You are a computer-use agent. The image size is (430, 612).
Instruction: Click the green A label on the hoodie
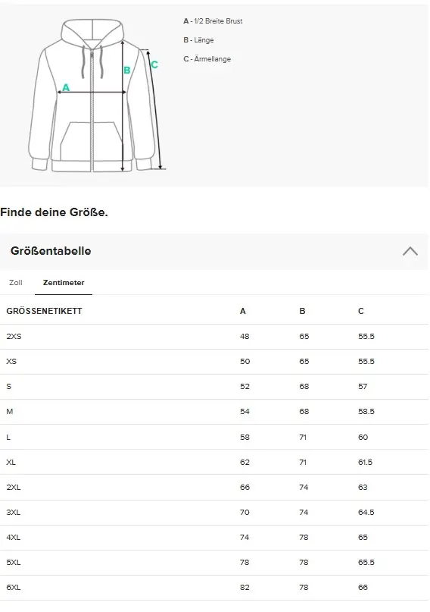point(66,87)
